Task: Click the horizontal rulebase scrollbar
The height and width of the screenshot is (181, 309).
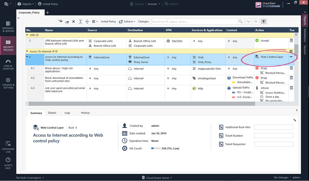Action: (142, 104)
